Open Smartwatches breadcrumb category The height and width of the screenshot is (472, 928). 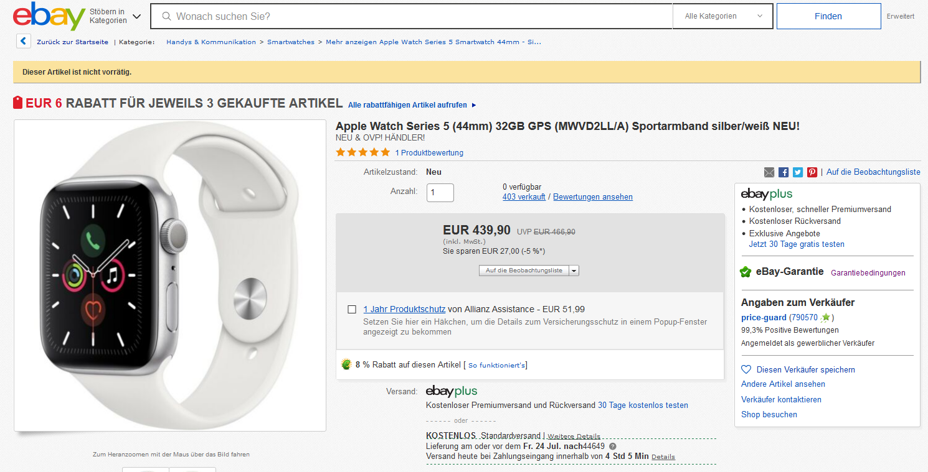291,42
